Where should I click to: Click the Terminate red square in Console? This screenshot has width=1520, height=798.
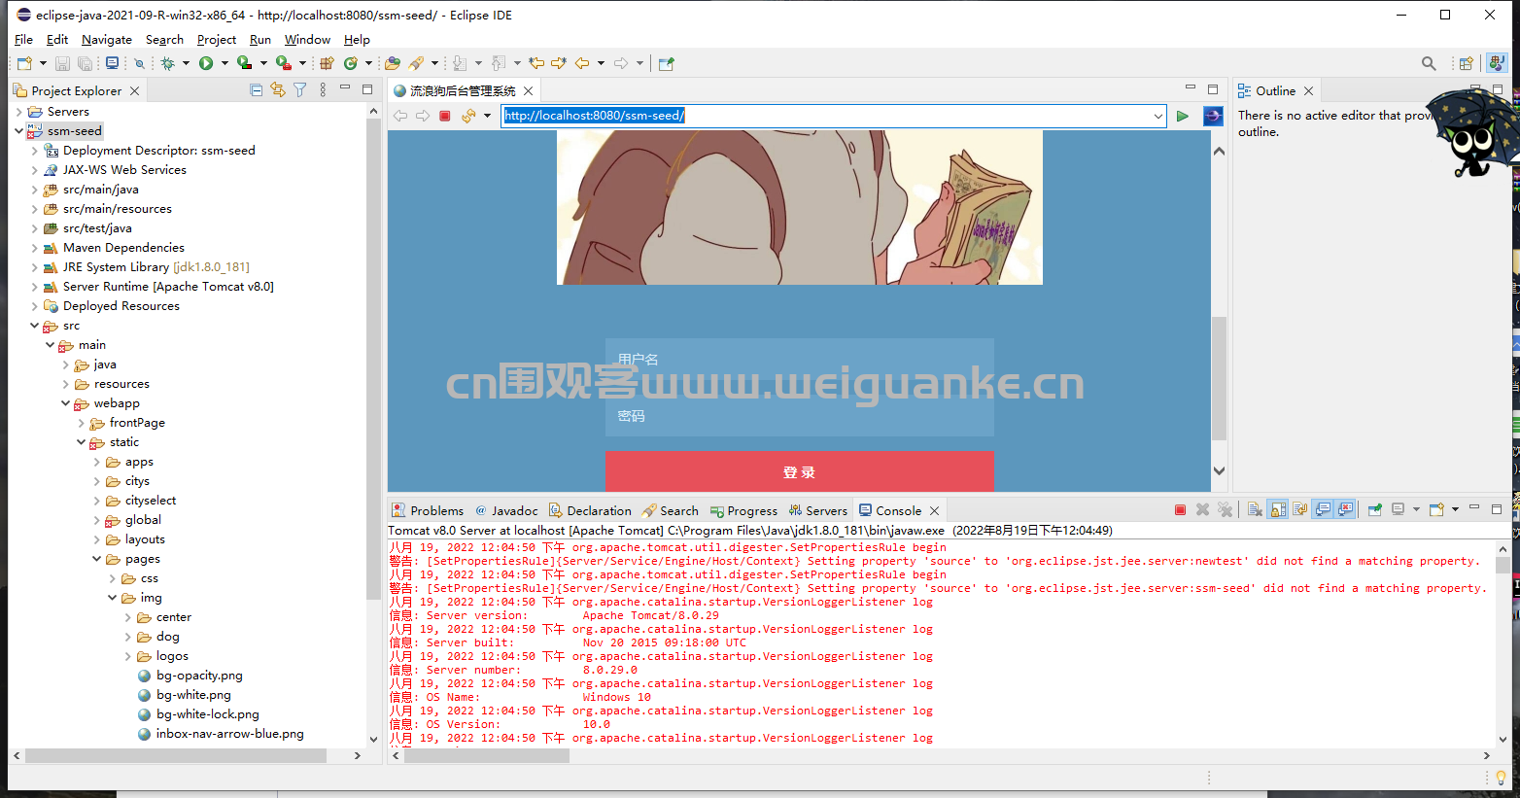1180,510
